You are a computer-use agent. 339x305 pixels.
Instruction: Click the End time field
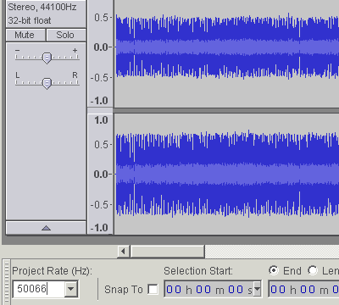point(303,289)
